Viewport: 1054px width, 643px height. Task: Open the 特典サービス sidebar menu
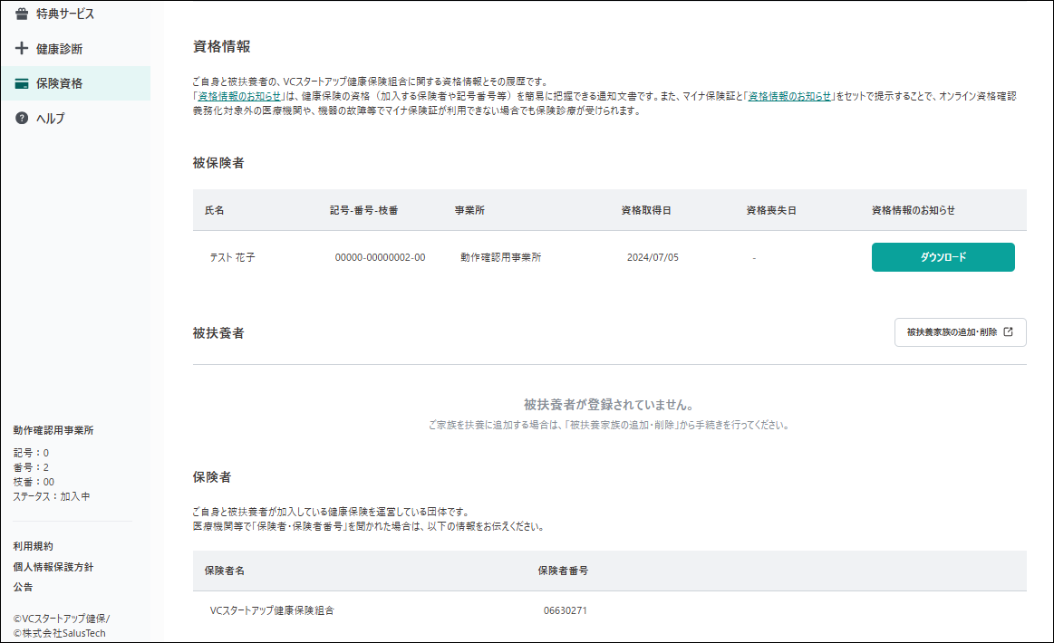click(x=64, y=14)
